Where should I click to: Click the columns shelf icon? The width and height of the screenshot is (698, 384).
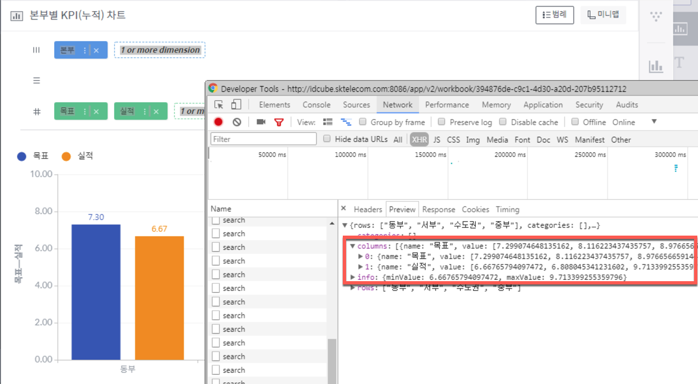[x=36, y=49]
